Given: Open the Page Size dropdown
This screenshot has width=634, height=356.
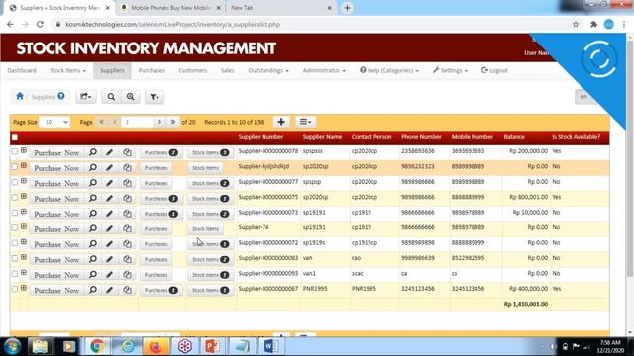Looking at the screenshot, I should point(54,122).
